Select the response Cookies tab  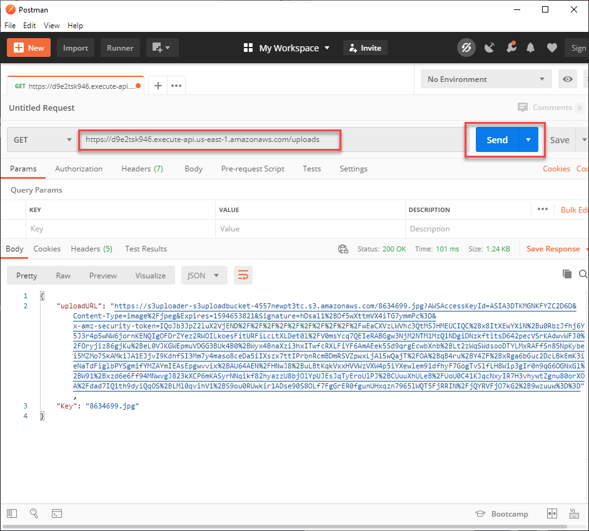click(x=47, y=249)
